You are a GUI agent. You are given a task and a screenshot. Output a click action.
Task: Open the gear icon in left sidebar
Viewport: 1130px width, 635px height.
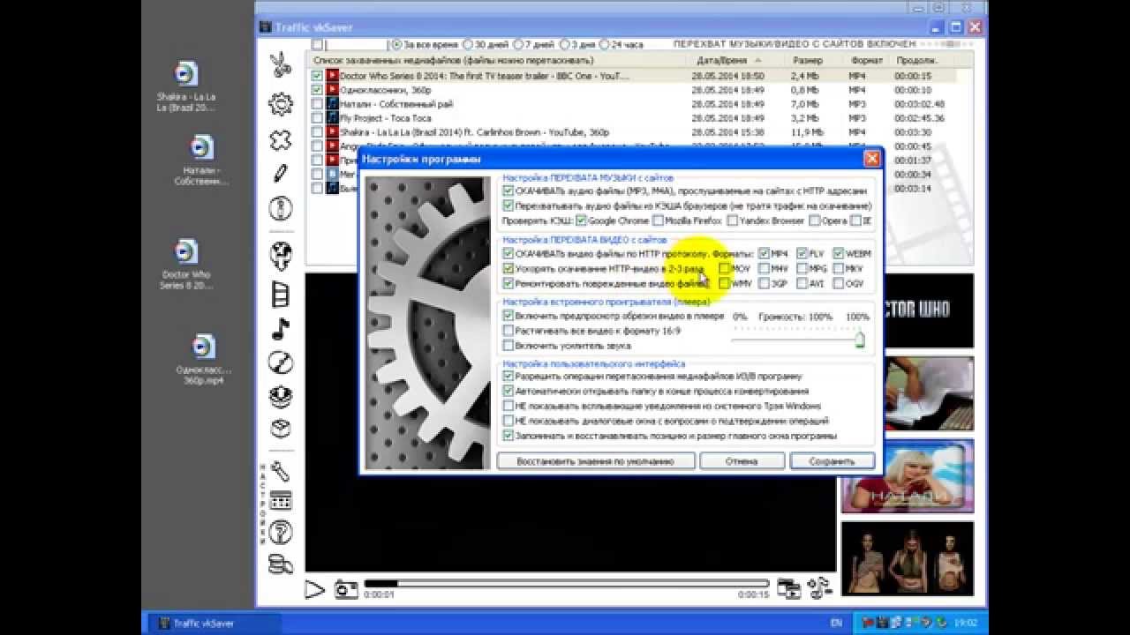pos(281,104)
